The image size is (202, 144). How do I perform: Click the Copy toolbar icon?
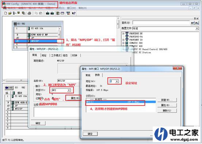(36, 13)
